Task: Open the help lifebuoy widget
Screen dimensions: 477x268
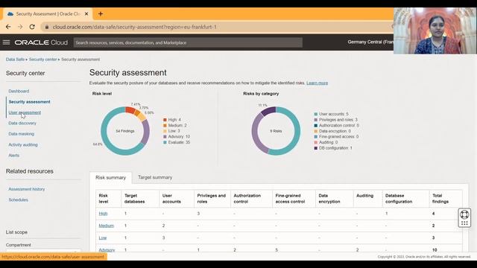Action: 464,214
